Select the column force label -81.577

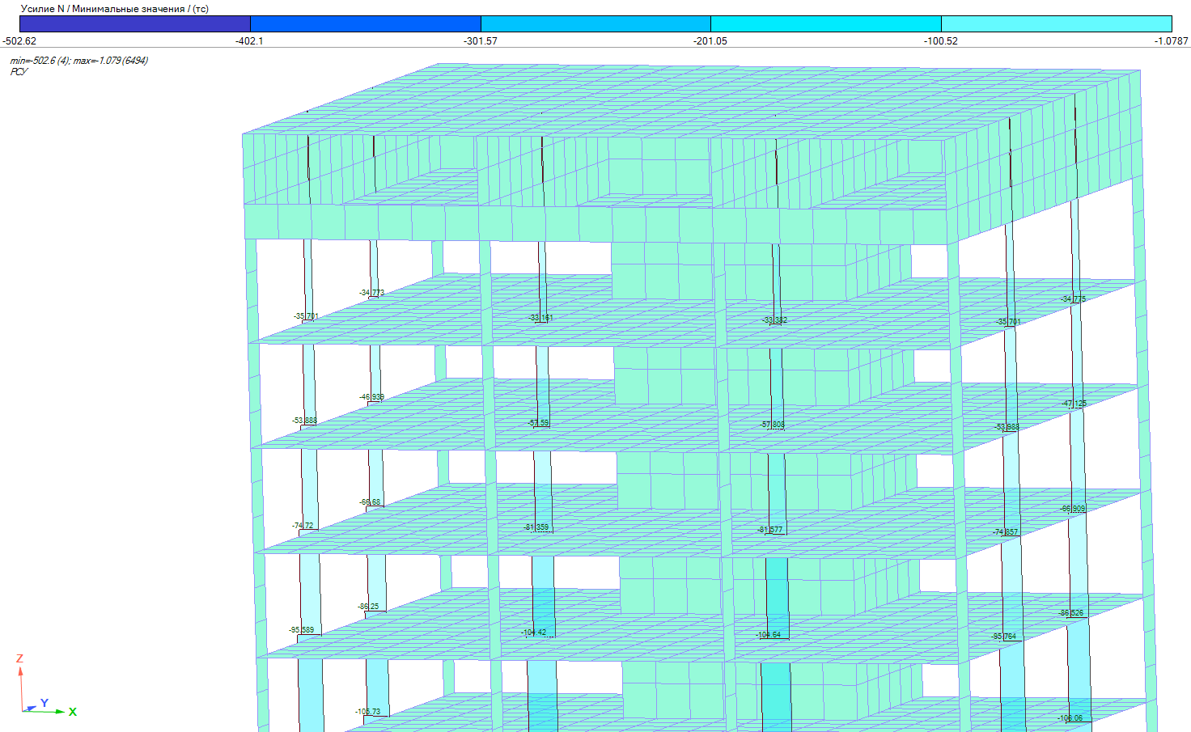pos(770,530)
